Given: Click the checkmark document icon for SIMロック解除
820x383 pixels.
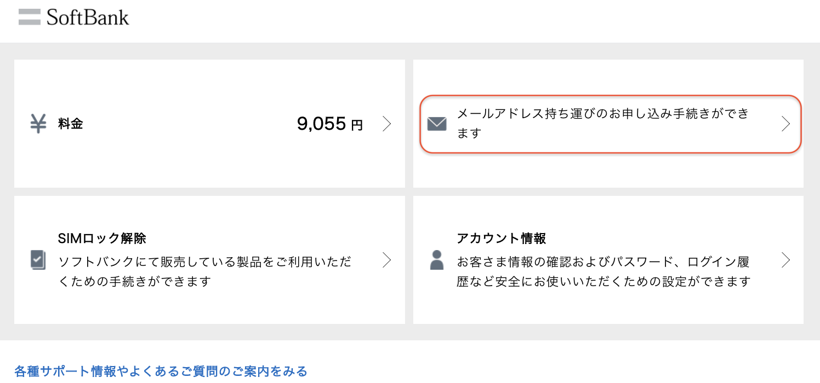Looking at the screenshot, I should [x=37, y=260].
